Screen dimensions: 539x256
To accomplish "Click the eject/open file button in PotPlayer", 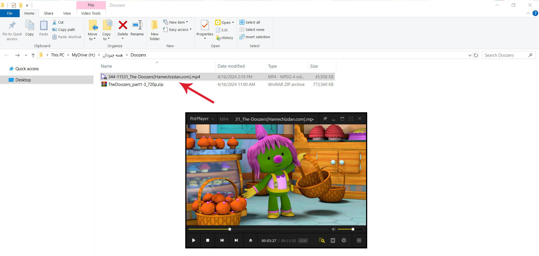I will 251,240.
